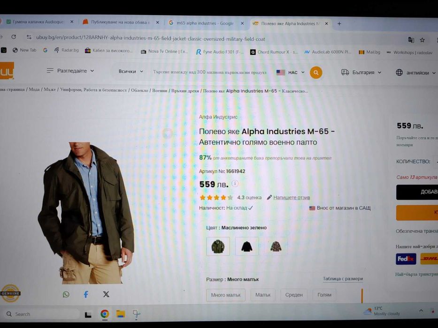Select the camouflage jacket color swatch
Viewport: 438px width, 328px height.
tap(276, 246)
